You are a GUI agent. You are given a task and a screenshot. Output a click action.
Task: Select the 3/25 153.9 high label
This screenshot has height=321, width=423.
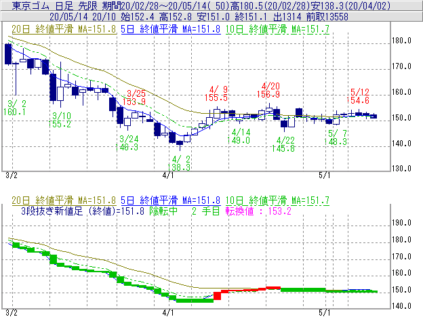(x=134, y=98)
